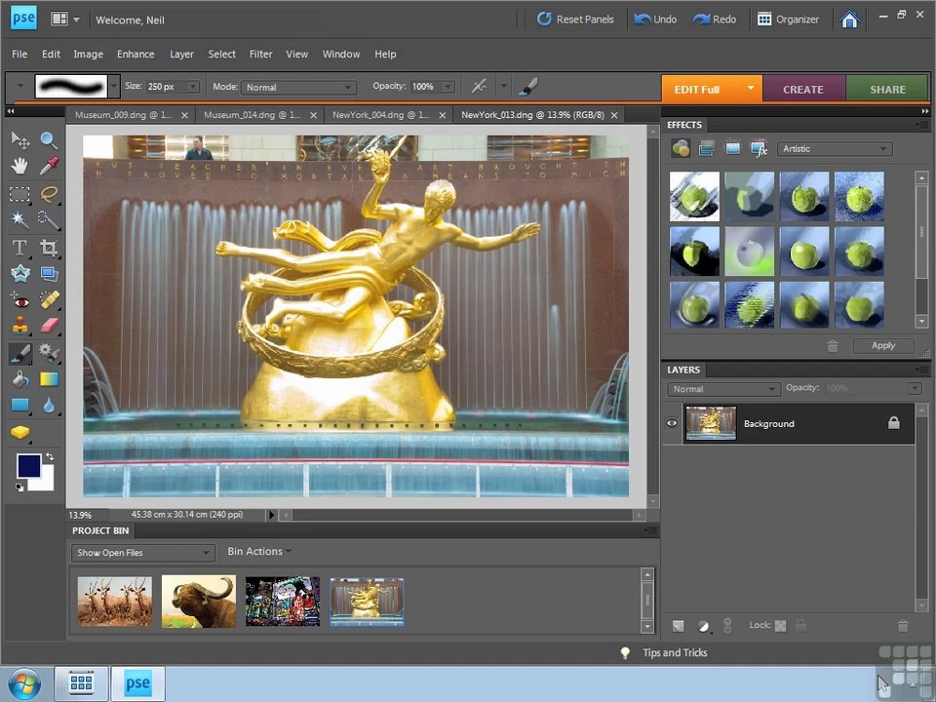
Task: Select the Red Eye Removal tool
Action: (x=19, y=300)
